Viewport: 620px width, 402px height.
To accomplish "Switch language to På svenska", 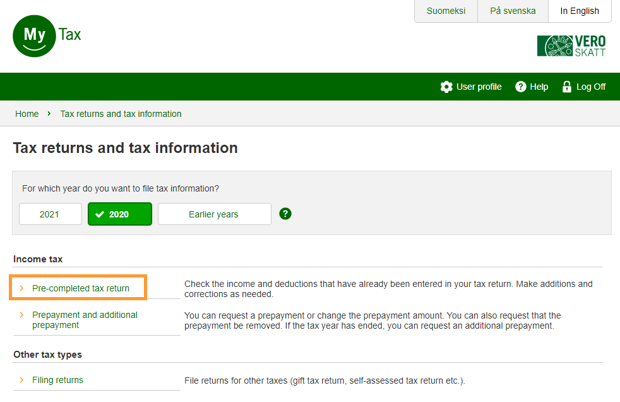I will click(x=513, y=11).
